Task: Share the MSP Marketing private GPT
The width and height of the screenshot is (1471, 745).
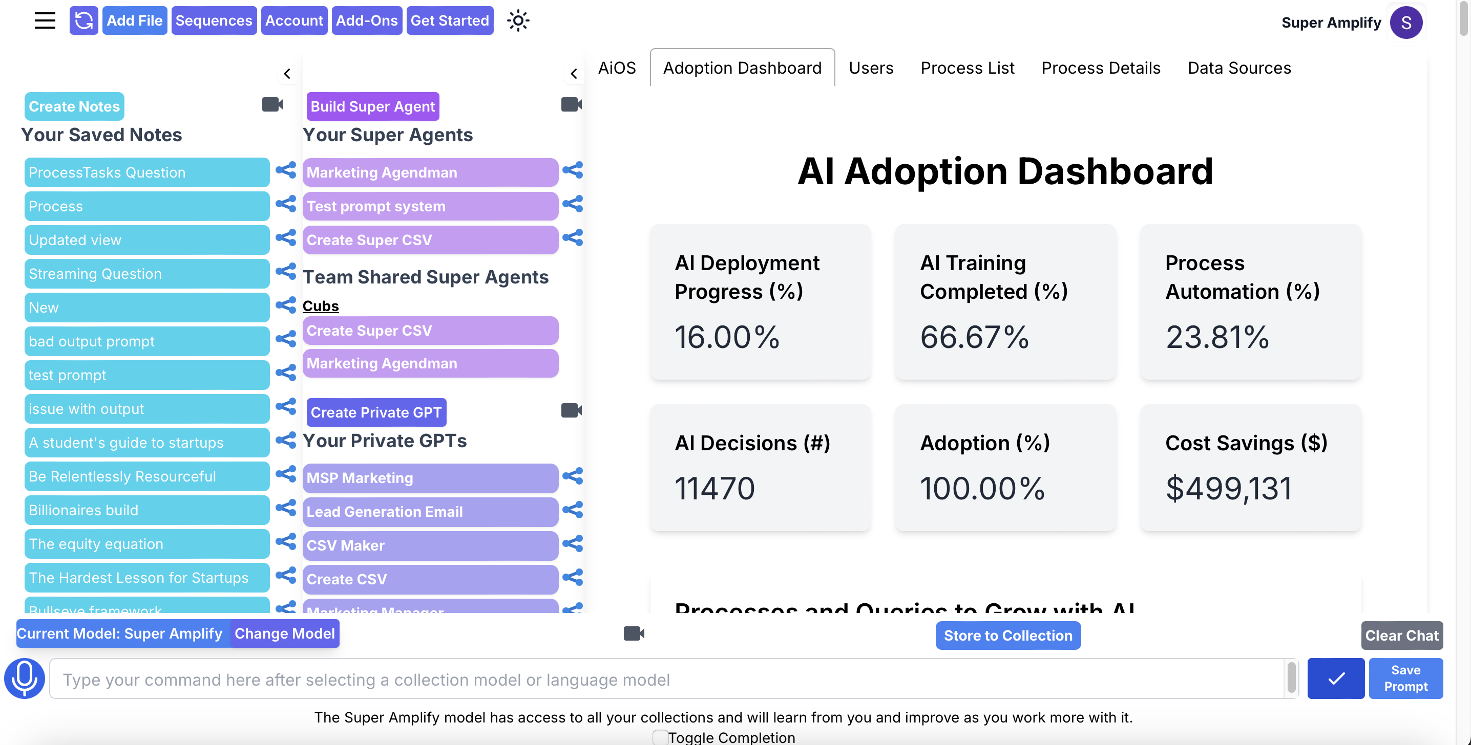Action: point(572,476)
